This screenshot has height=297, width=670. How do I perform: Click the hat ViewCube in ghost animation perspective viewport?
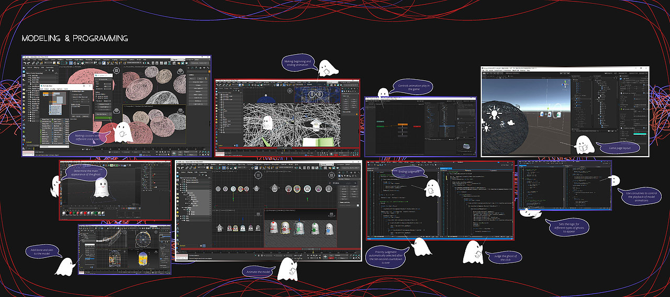pyautogui.click(x=331, y=215)
